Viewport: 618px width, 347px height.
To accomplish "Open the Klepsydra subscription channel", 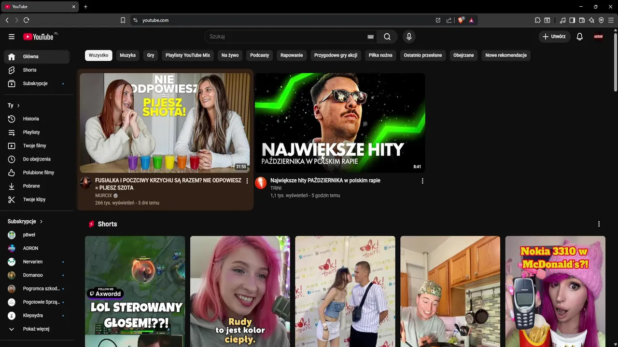I will (x=37, y=315).
